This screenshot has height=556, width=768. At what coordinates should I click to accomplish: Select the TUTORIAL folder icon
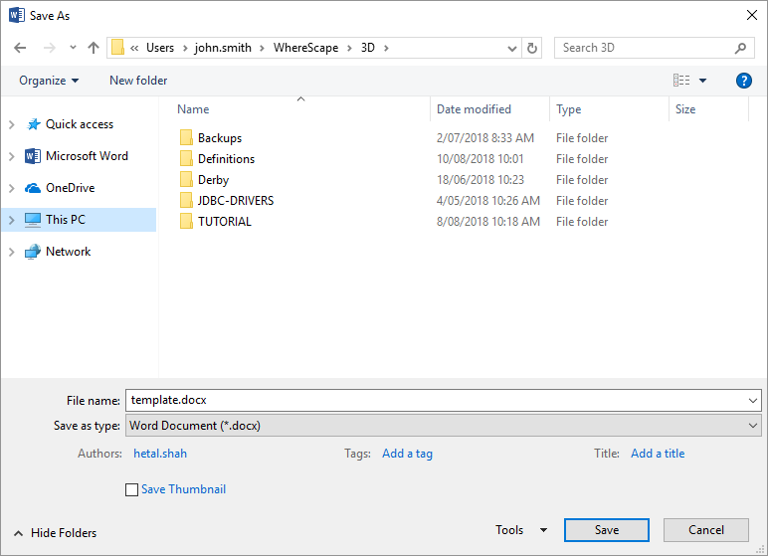(x=186, y=222)
